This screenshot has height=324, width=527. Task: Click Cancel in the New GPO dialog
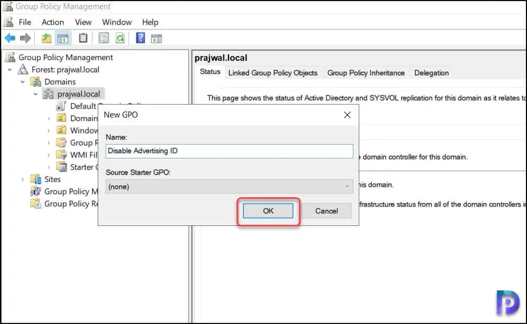coord(326,211)
